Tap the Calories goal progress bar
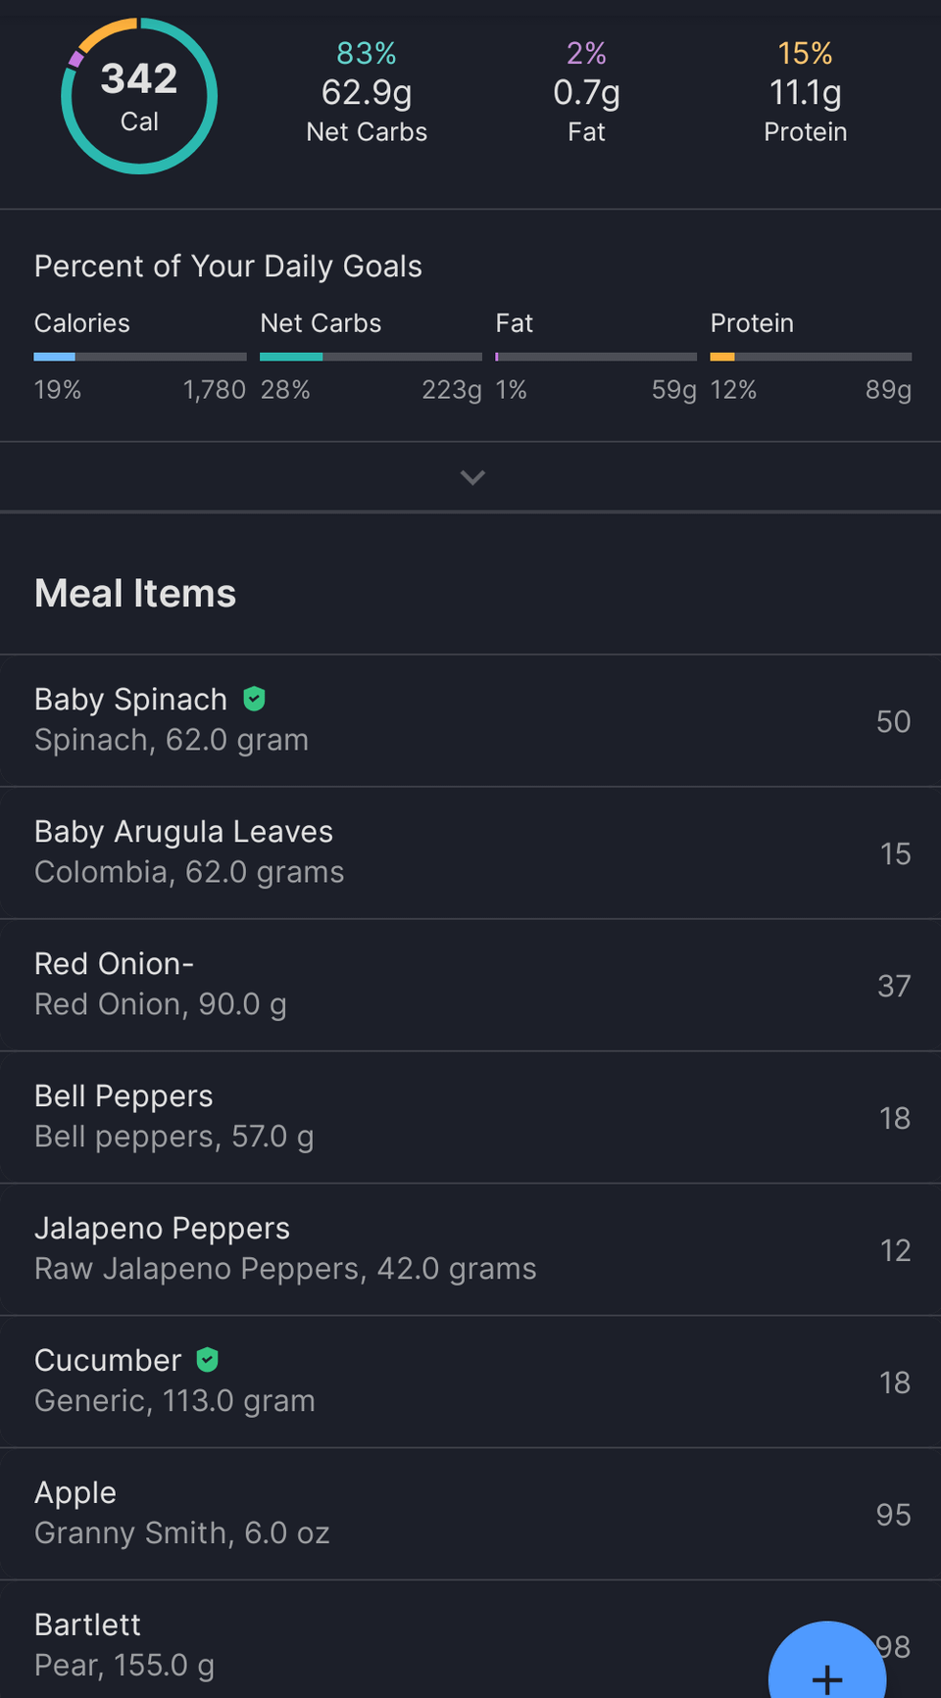This screenshot has width=941, height=1698. click(x=139, y=357)
